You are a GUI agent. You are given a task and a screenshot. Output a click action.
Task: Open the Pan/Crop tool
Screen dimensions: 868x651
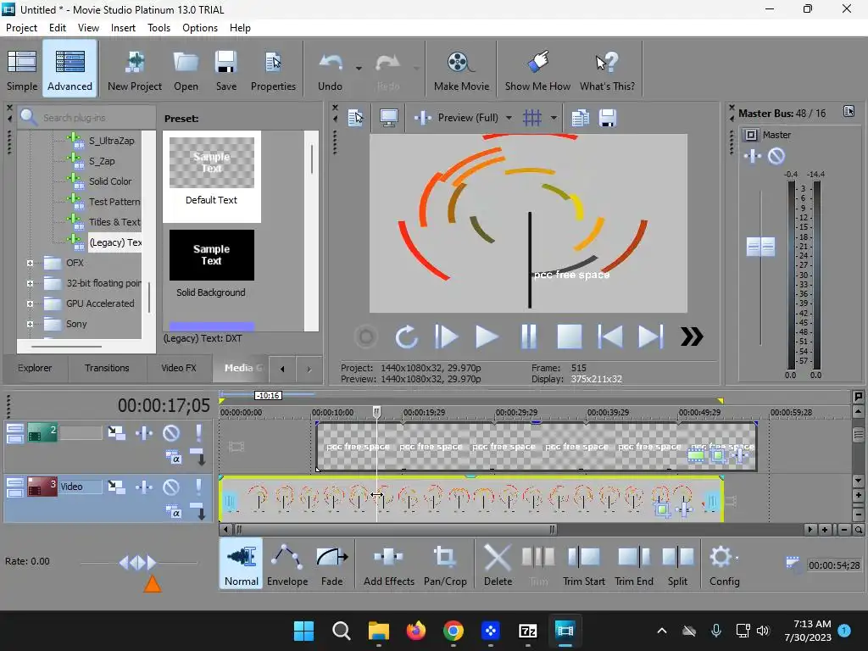tap(445, 564)
